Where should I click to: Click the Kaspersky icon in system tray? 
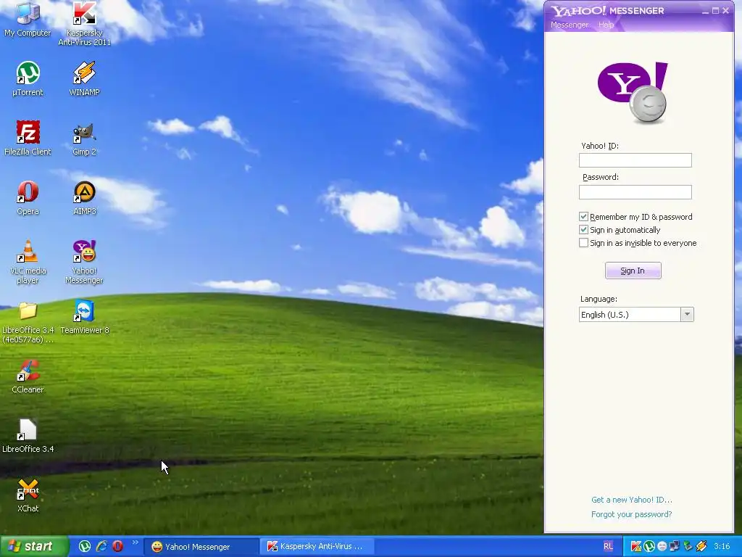pyautogui.click(x=636, y=547)
